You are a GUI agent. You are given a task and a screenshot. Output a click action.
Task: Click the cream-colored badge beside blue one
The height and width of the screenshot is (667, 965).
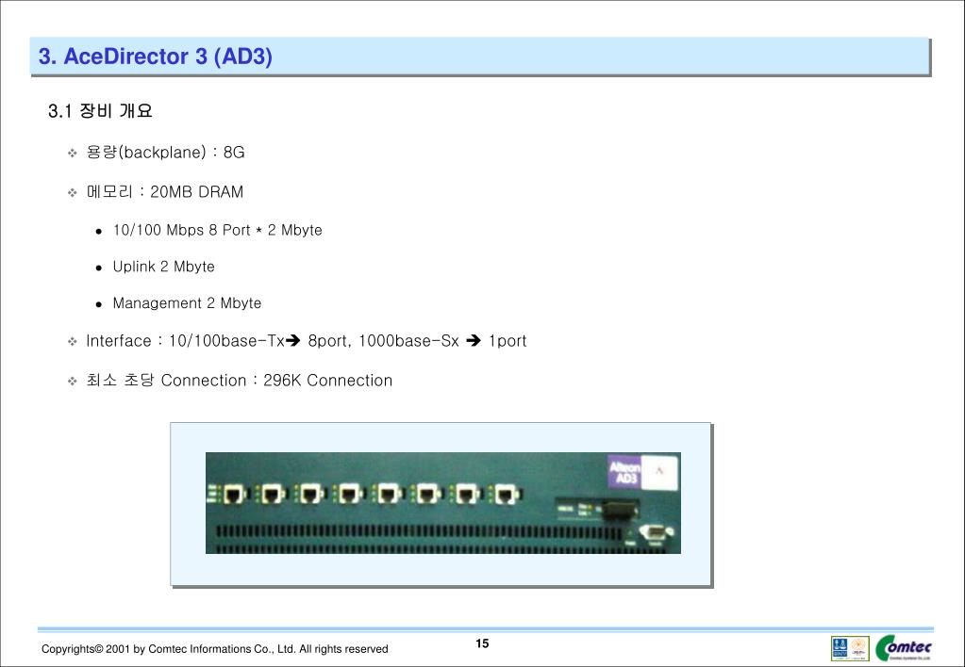pyautogui.click(x=859, y=648)
